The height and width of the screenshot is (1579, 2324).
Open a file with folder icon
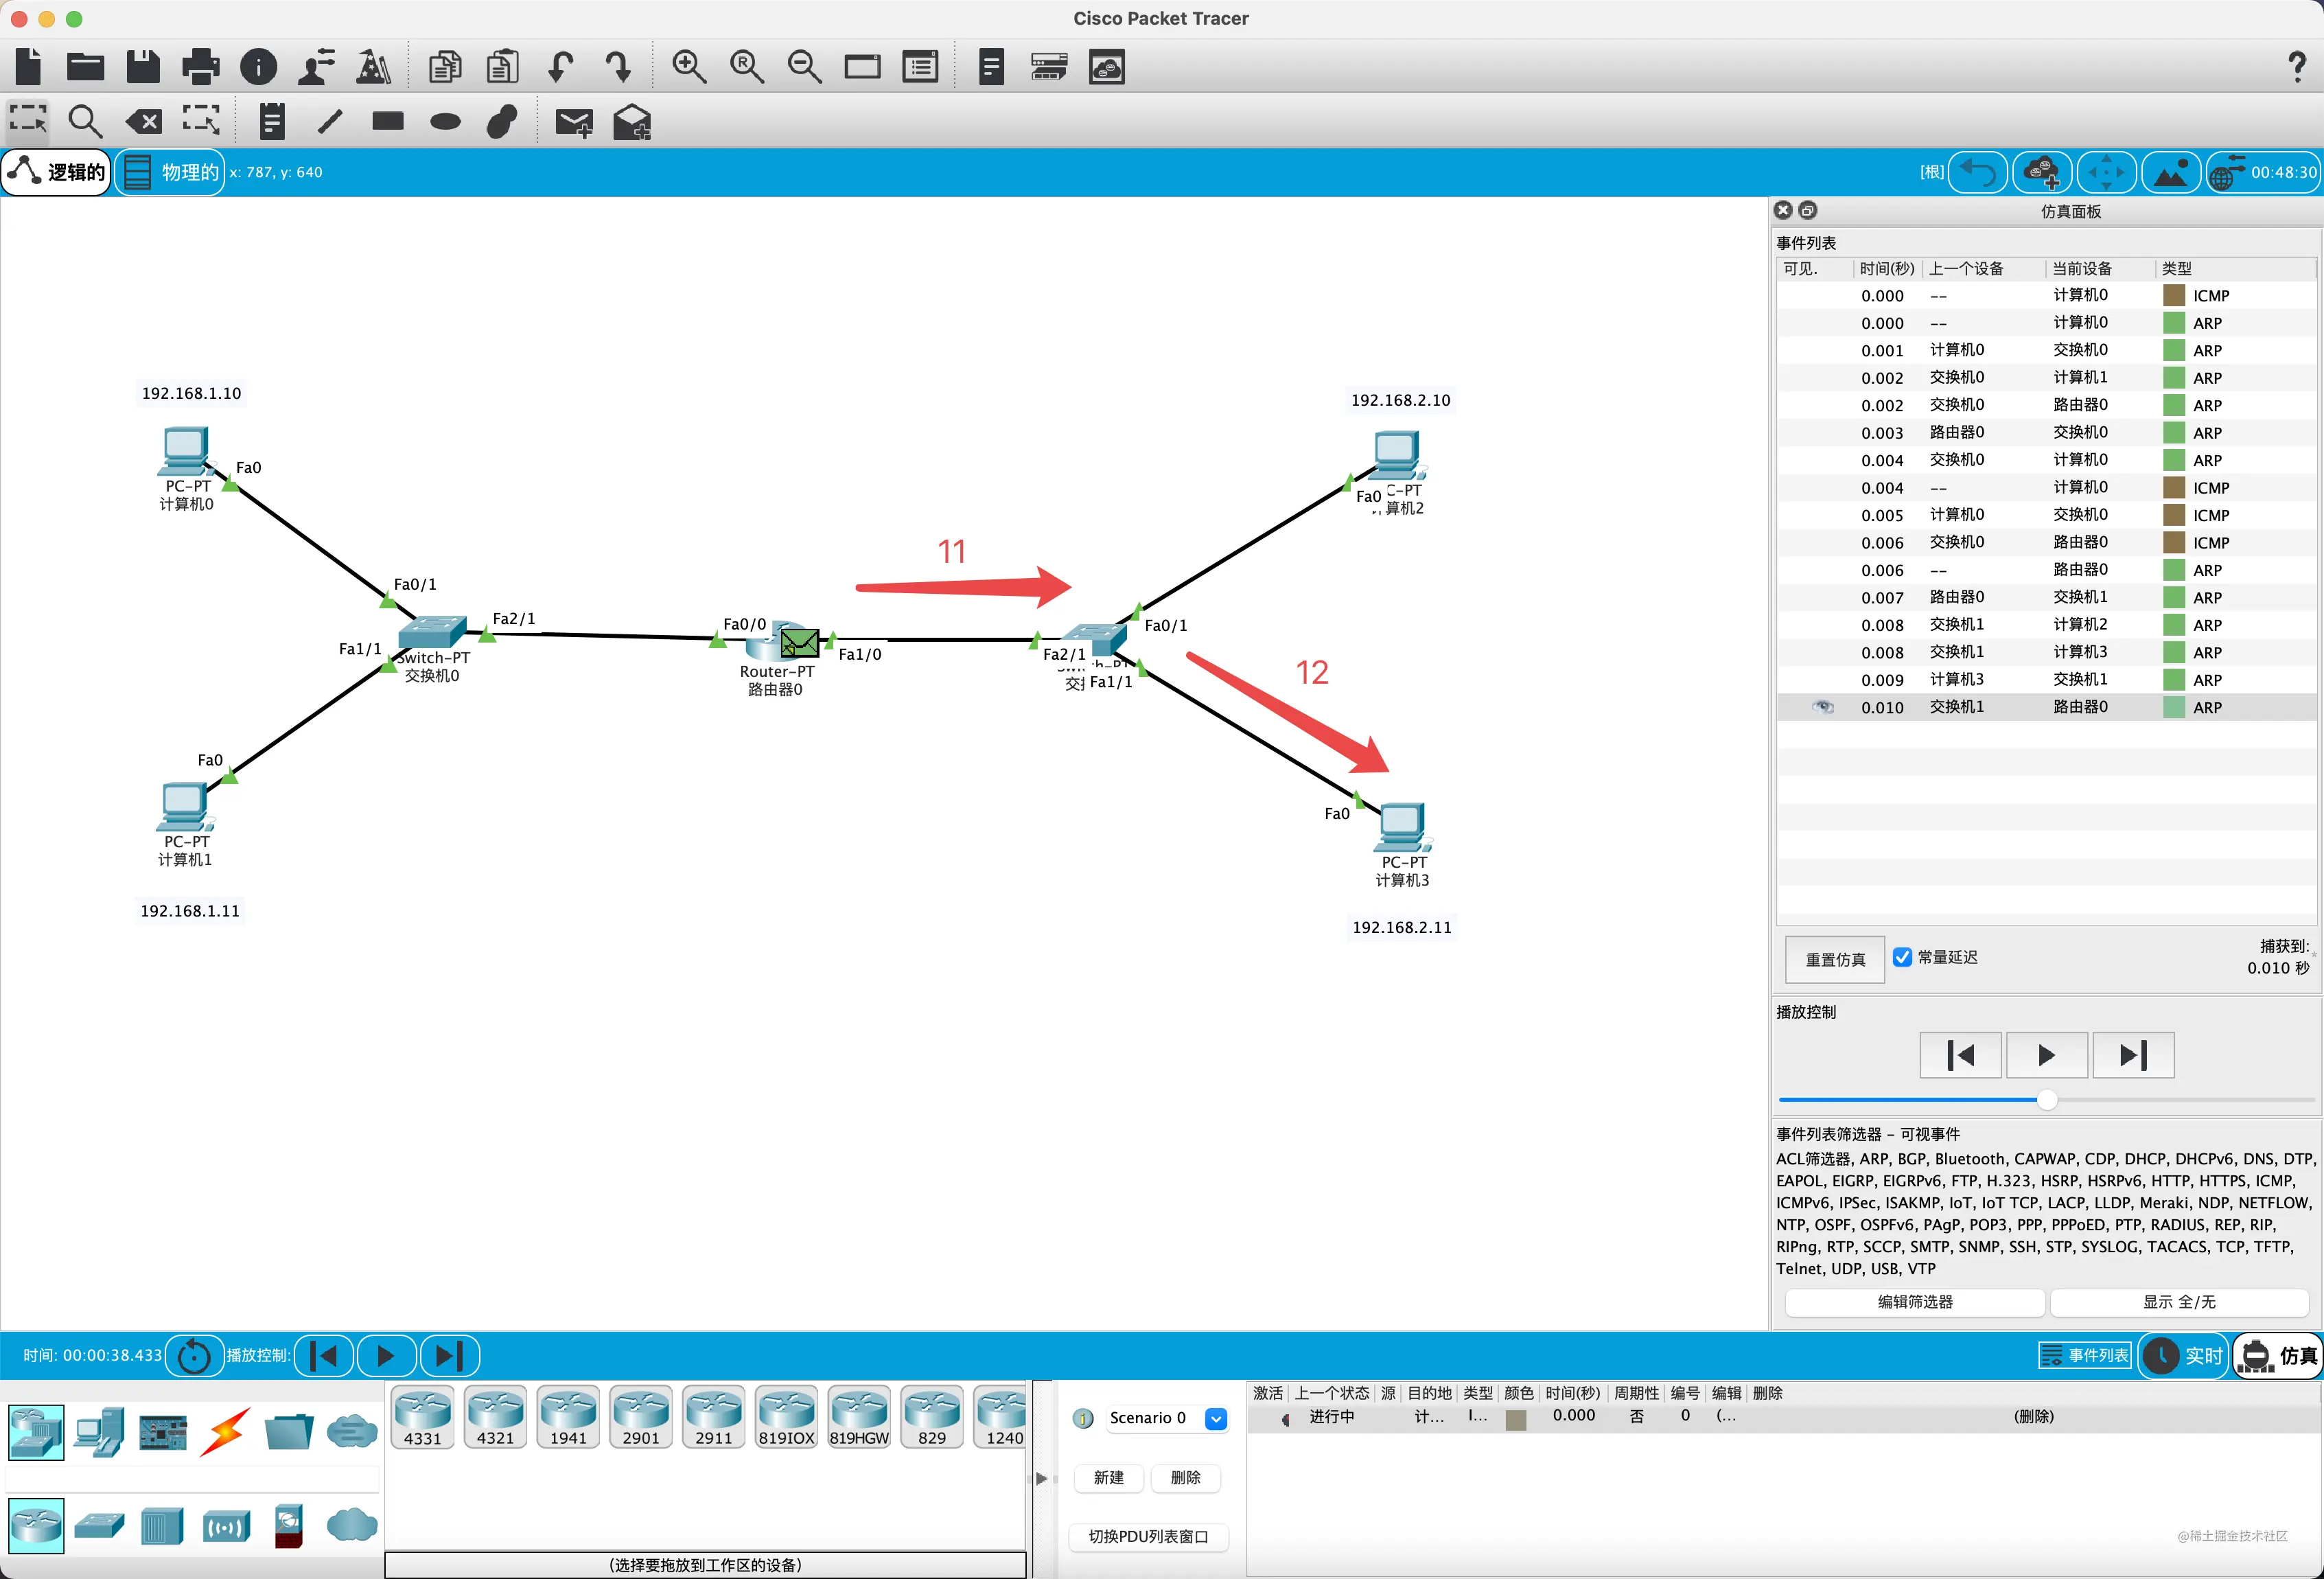[x=85, y=67]
